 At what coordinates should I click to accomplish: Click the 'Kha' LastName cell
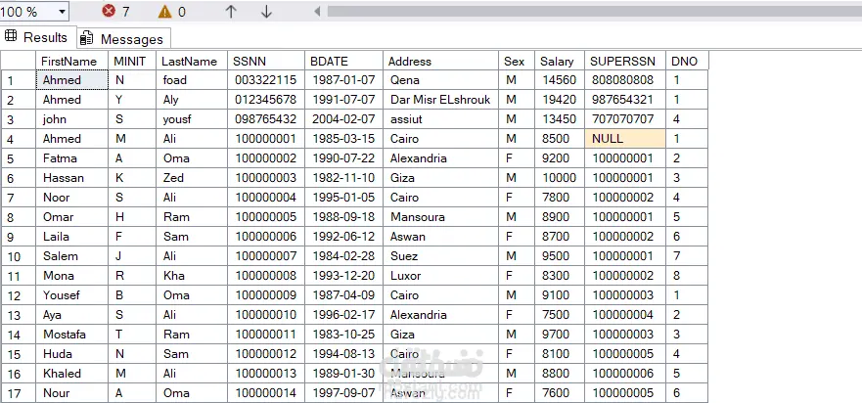point(192,276)
